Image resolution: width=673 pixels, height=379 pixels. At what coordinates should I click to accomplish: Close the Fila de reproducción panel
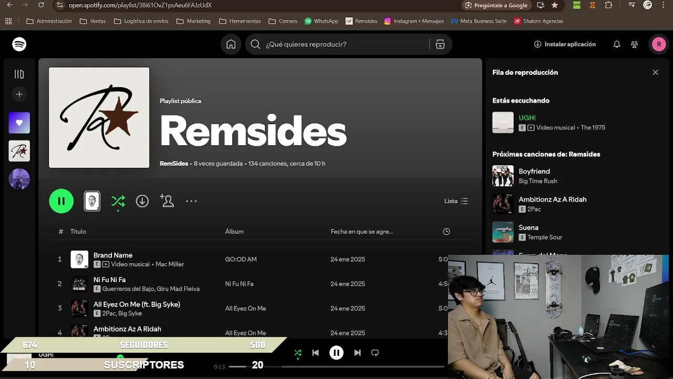[x=655, y=72]
